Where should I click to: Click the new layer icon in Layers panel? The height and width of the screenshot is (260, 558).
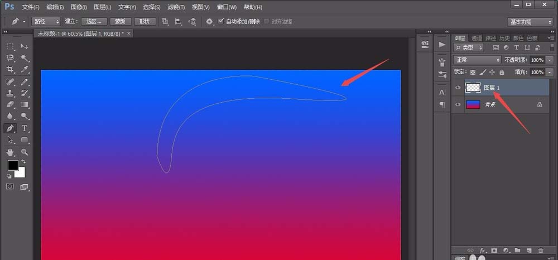click(x=528, y=251)
